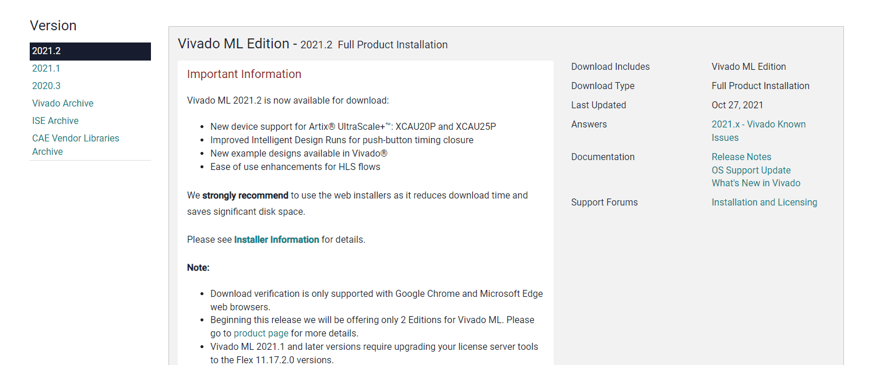Click the Support Forums label

[604, 203]
